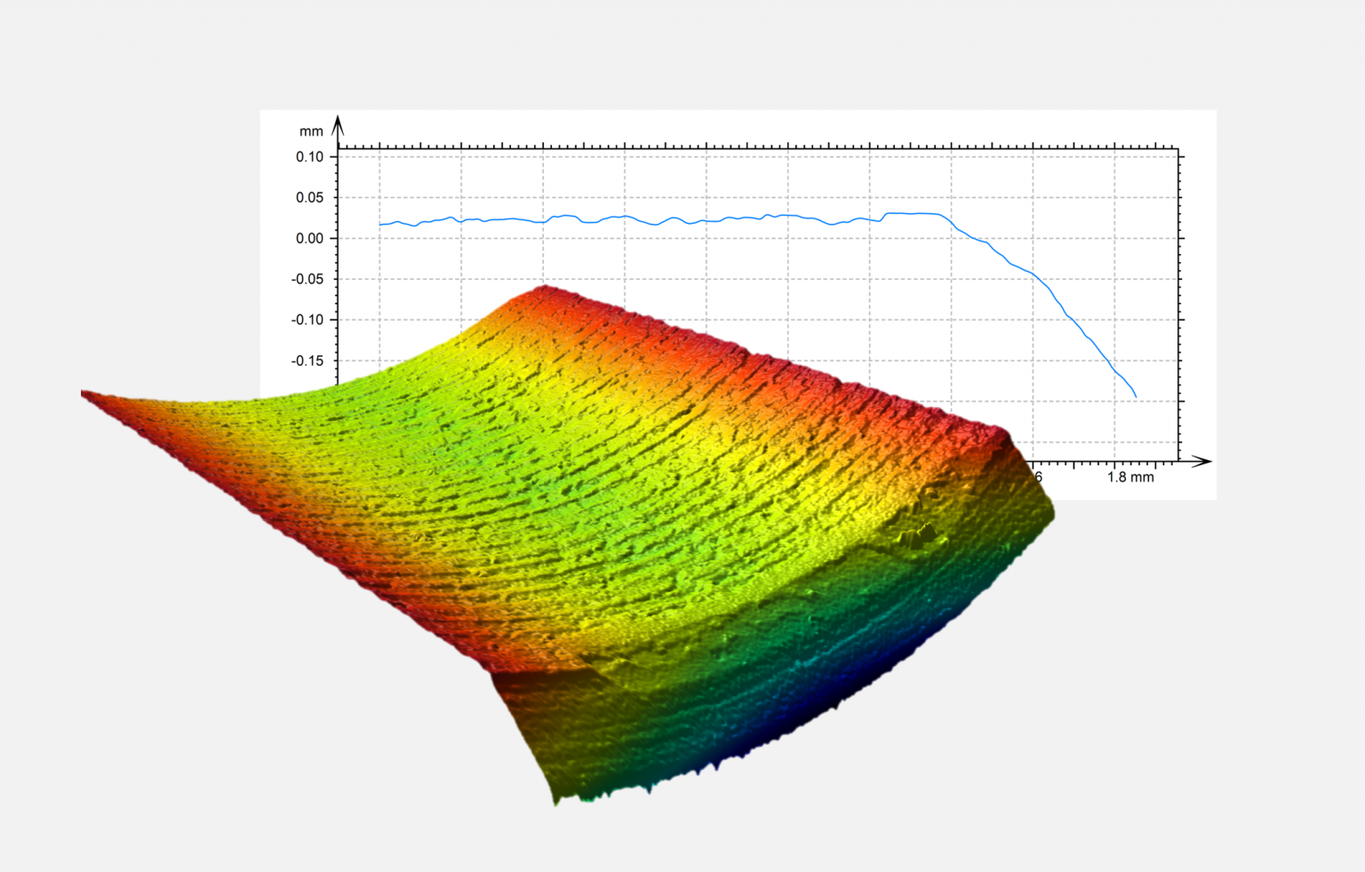Select the "1.8 mm" horizontal axis label
Screen dimensions: 1365x872
(x=1130, y=476)
